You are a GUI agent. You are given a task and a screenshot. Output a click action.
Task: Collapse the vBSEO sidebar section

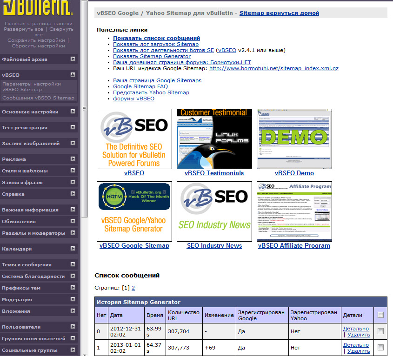[73, 74]
